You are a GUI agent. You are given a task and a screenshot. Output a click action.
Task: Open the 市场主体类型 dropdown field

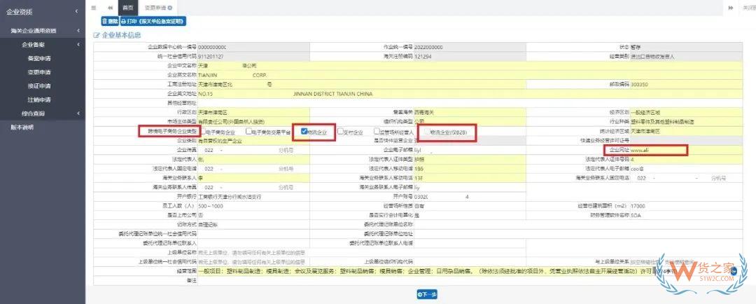[x=253, y=122]
